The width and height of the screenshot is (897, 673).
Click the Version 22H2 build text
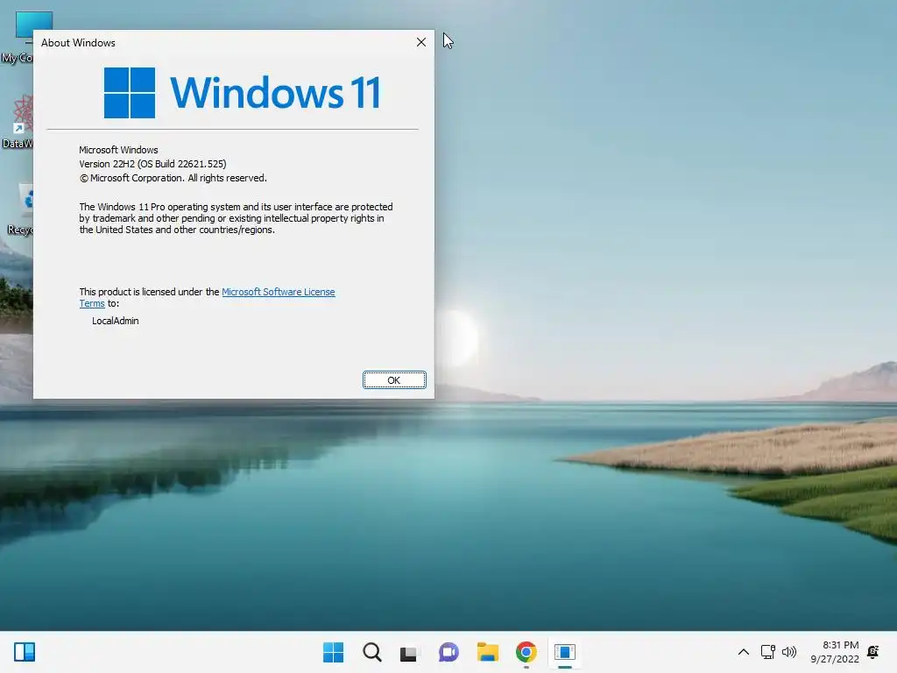152,164
